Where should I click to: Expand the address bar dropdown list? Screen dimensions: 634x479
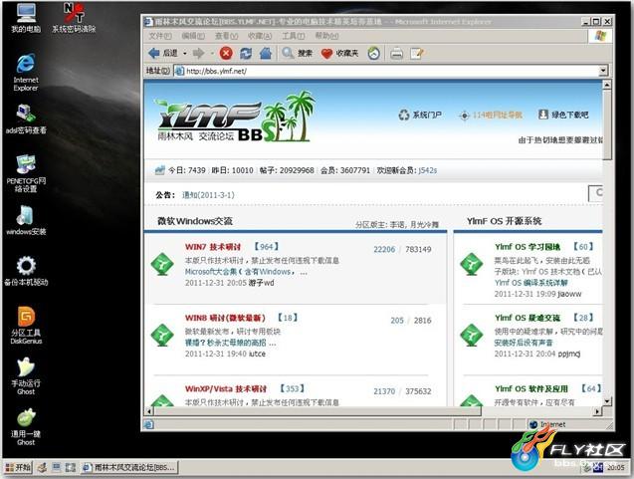pyautogui.click(x=603, y=71)
